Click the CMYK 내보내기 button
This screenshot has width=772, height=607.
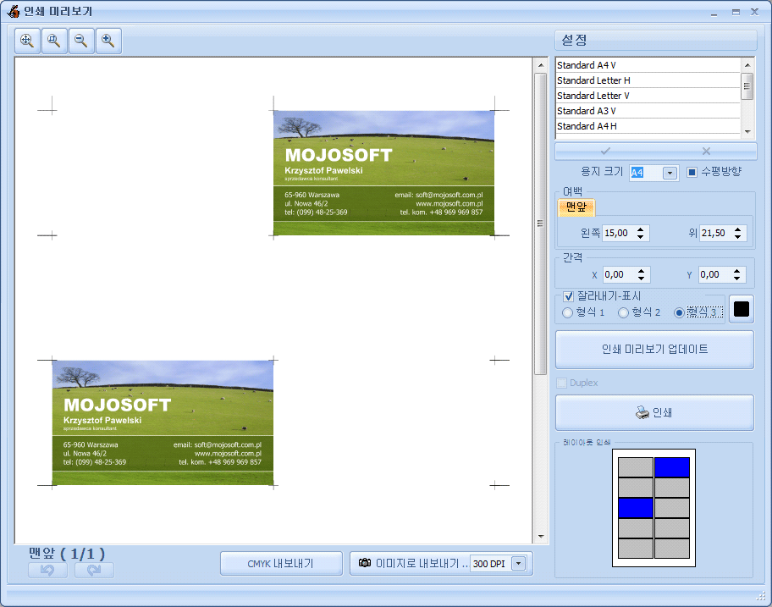point(281,563)
